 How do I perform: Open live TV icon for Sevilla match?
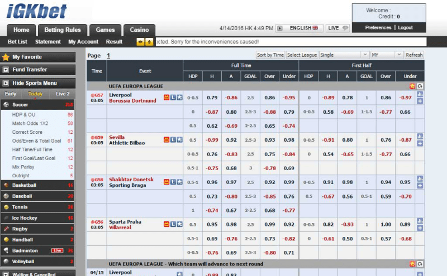[167, 140]
